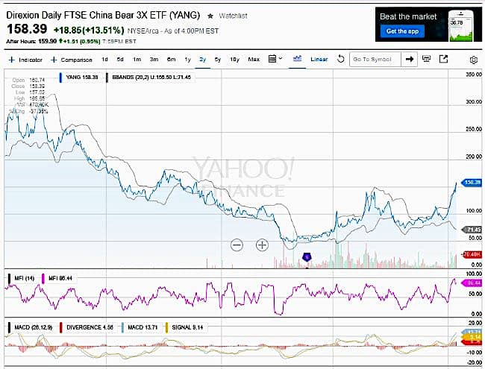Viewport: 485px width, 369px height.
Task: Zoom in with the plus circle icon
Action: [262, 245]
